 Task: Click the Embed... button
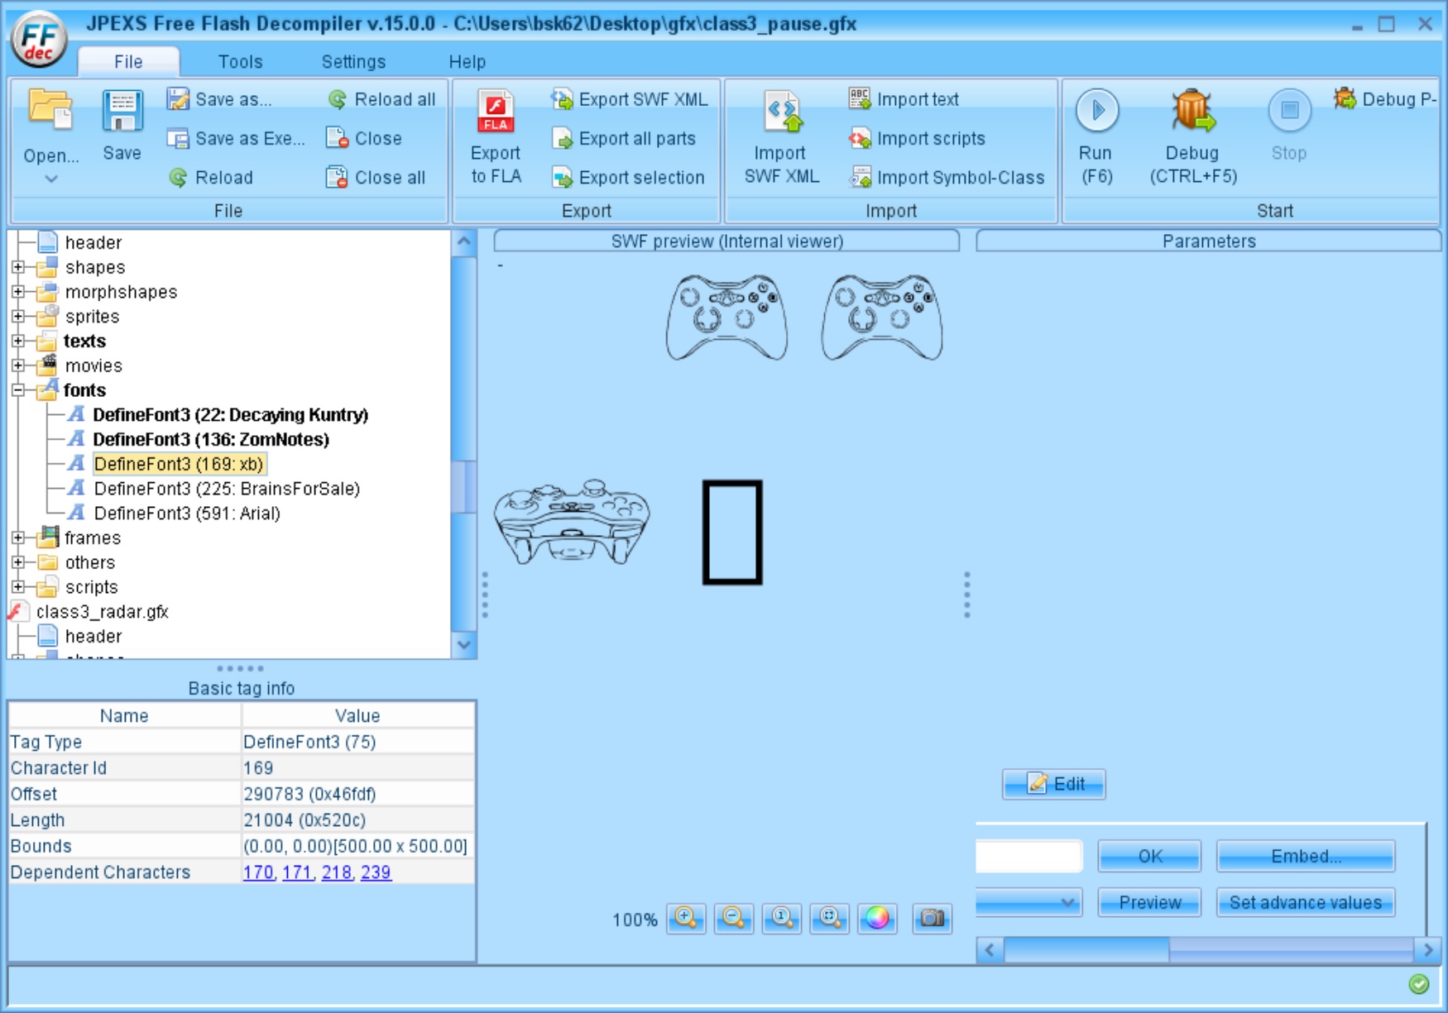pyautogui.click(x=1306, y=856)
